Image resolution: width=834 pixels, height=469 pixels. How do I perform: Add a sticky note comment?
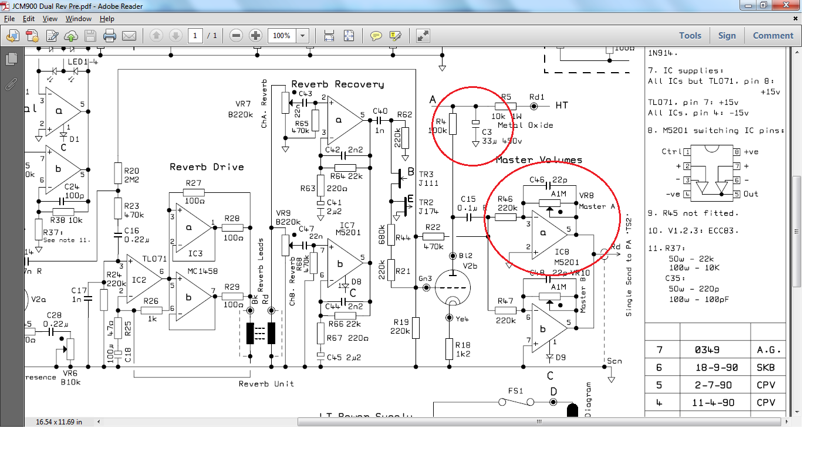click(x=376, y=36)
